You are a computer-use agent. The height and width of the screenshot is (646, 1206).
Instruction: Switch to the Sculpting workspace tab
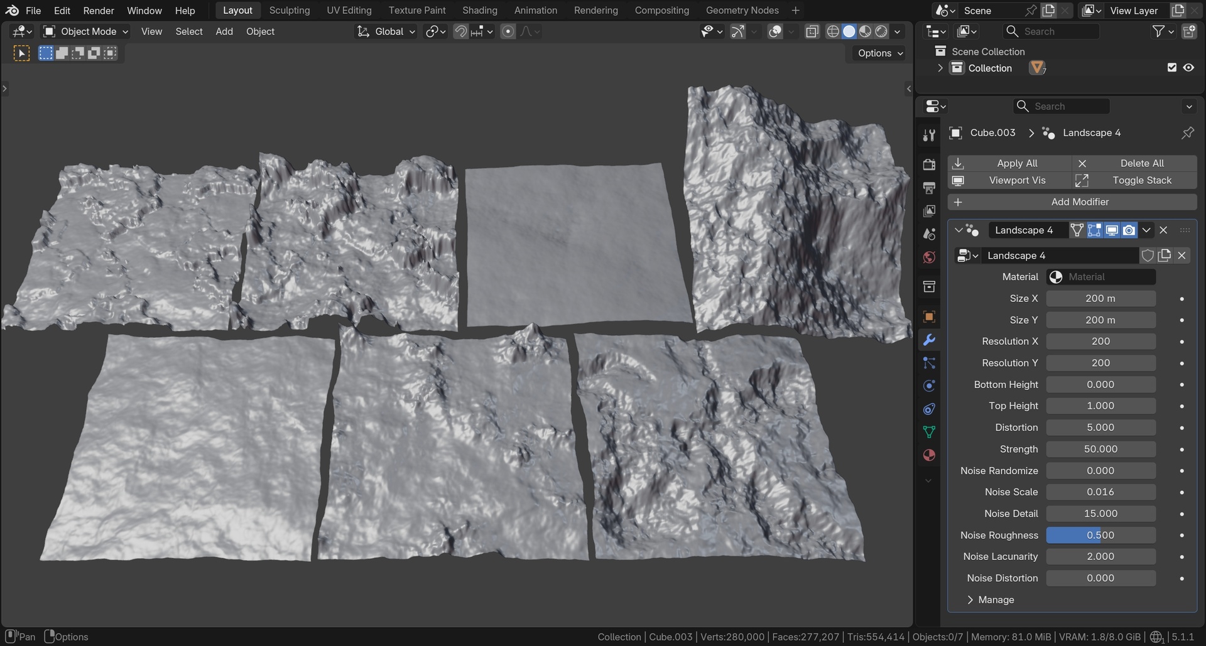pyautogui.click(x=290, y=11)
